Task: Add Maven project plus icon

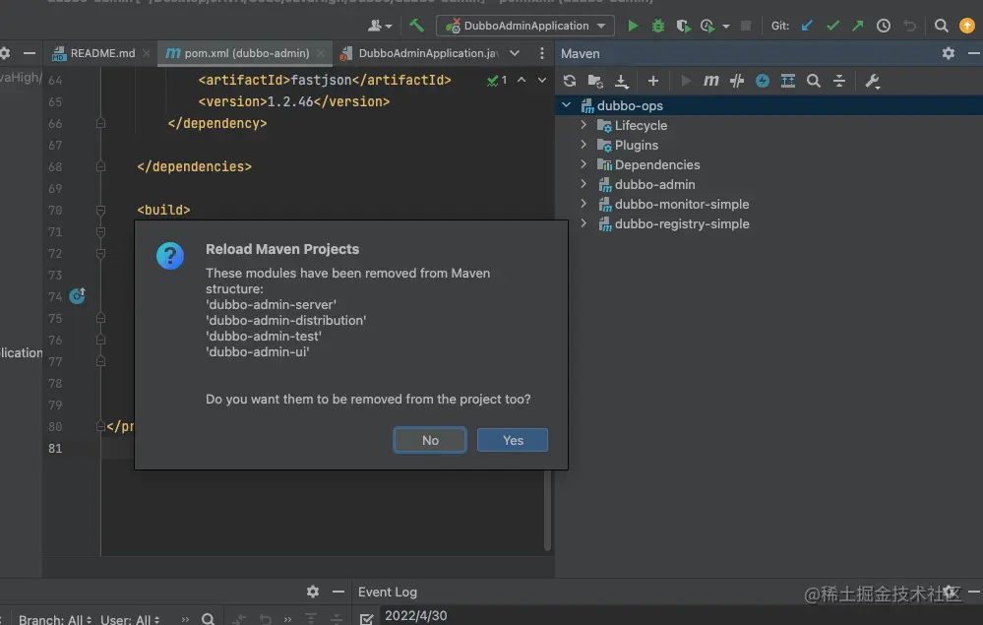Action: [653, 81]
